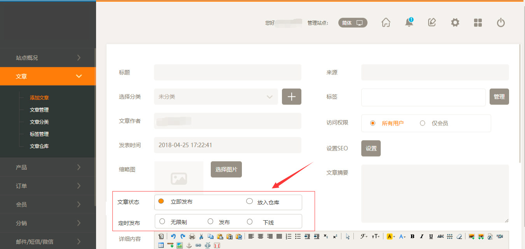This screenshot has width=525, height=249.
Task: Click the undo icon in editor toolbar
Action: (x=173, y=236)
